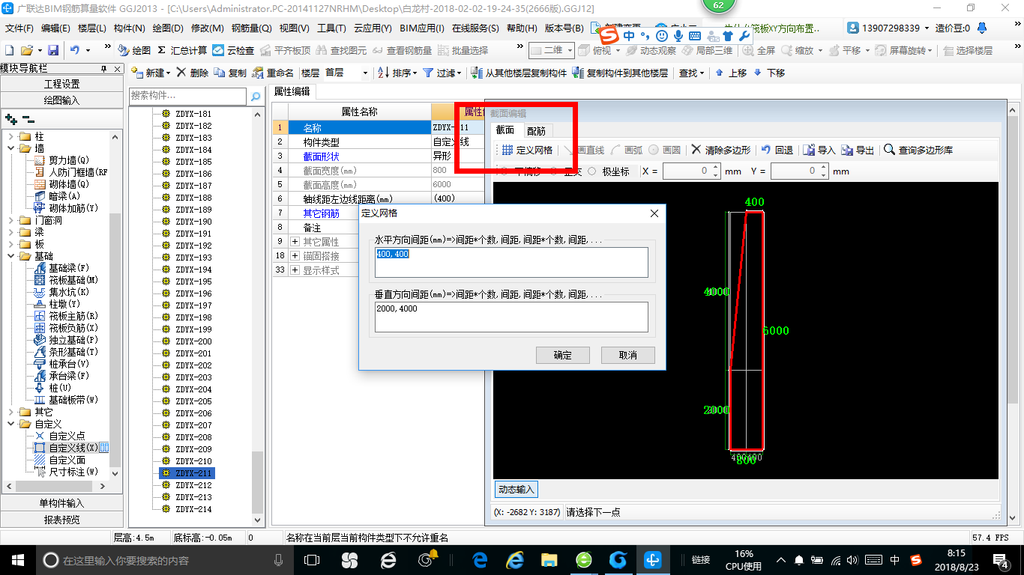Click 导出 export tool

tap(858, 150)
